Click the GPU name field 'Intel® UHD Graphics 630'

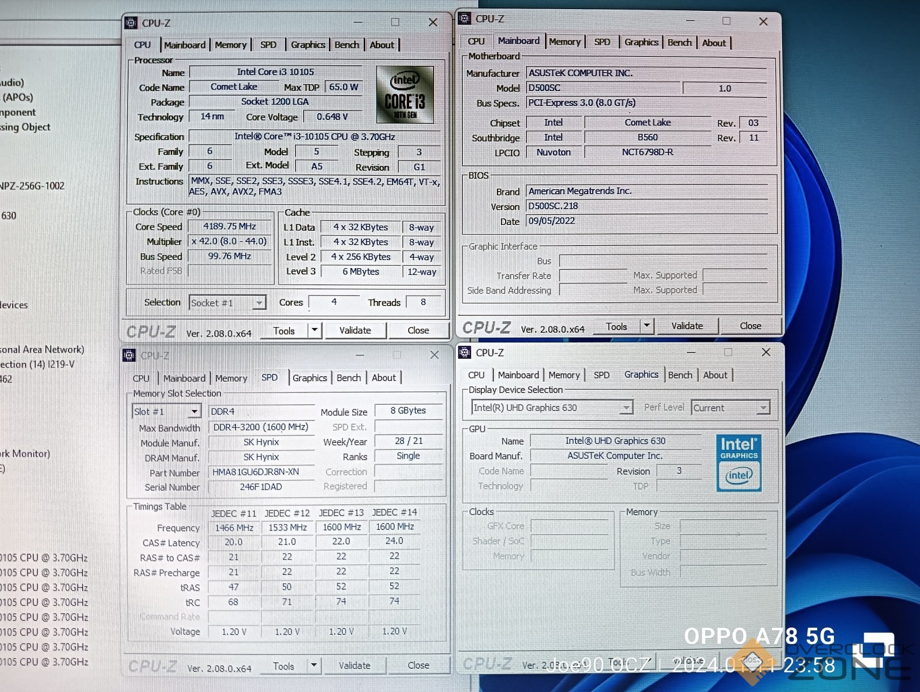[615, 441]
